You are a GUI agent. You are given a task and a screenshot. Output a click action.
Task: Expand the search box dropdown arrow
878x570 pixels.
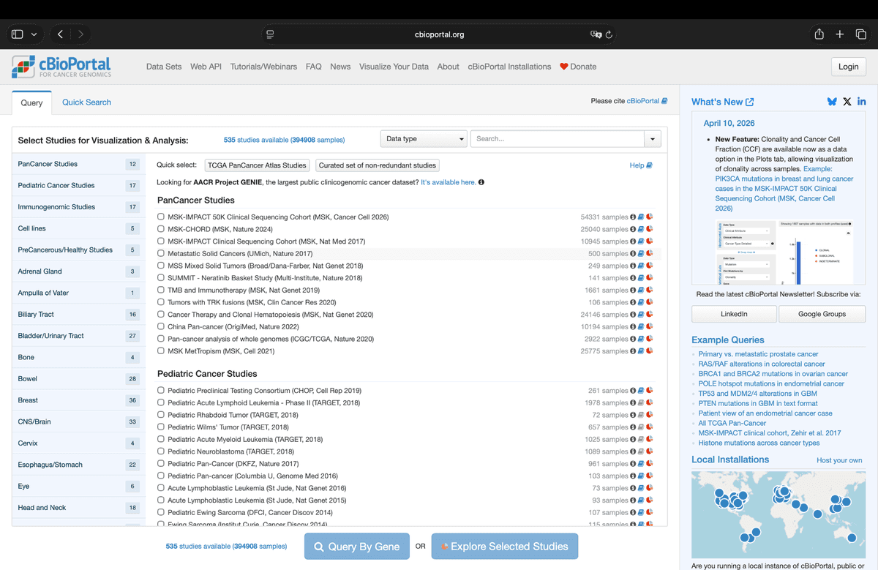click(653, 138)
